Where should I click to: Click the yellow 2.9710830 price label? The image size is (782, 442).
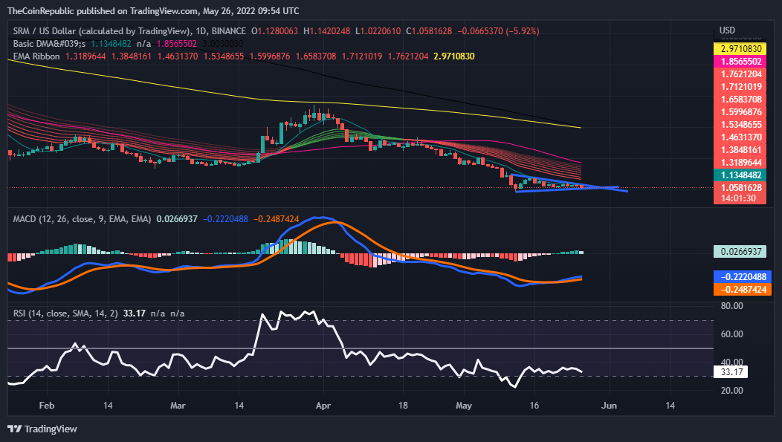(740, 49)
